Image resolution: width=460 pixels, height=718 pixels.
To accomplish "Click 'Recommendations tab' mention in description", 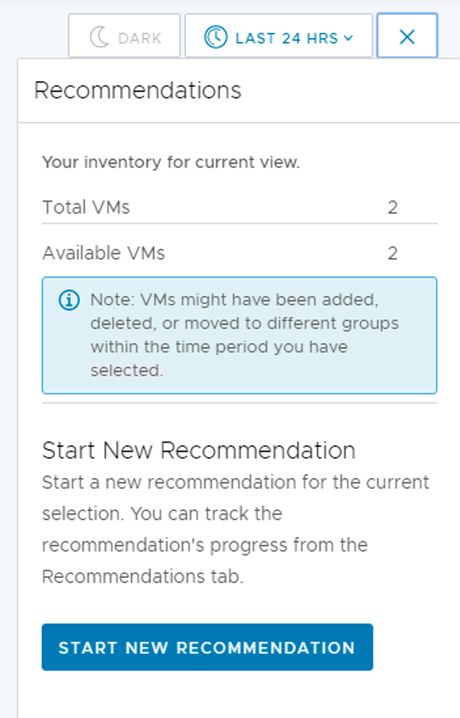I will pos(142,576).
